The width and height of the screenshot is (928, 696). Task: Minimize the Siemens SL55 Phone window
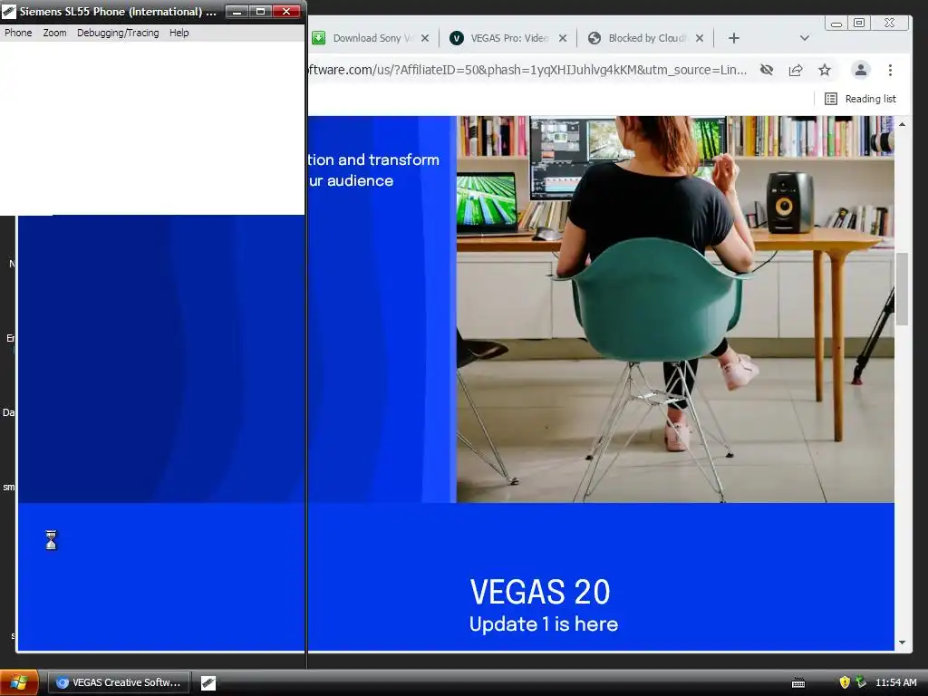tap(237, 12)
